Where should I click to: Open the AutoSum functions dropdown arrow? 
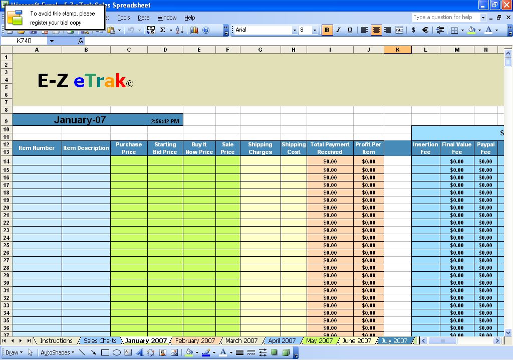[x=171, y=30]
